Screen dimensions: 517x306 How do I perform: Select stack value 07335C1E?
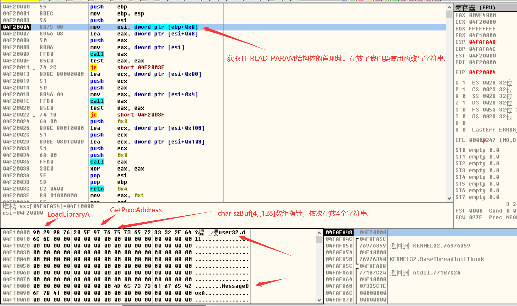click(x=373, y=286)
